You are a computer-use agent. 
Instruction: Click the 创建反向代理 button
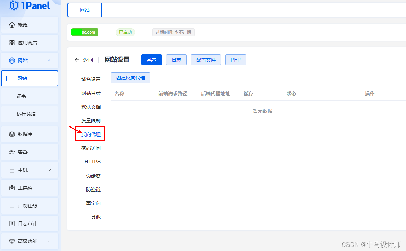tap(130, 78)
